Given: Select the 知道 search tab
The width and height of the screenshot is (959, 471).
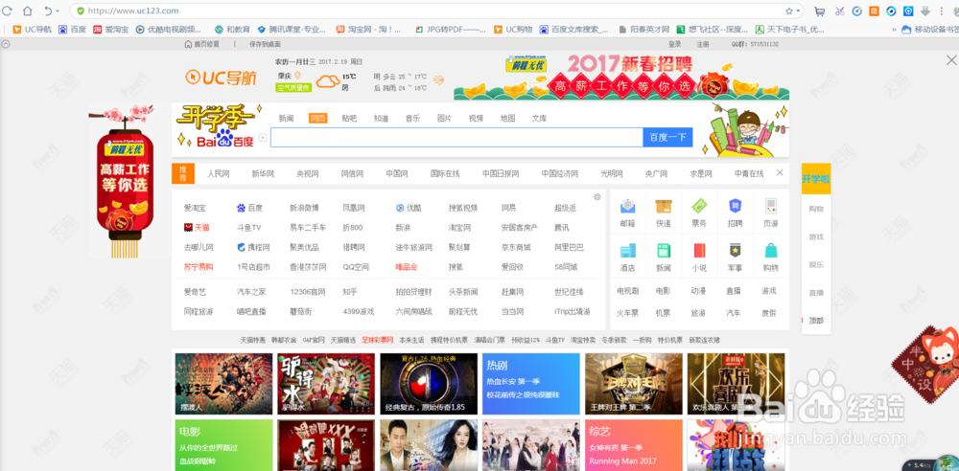Looking at the screenshot, I should (x=381, y=119).
